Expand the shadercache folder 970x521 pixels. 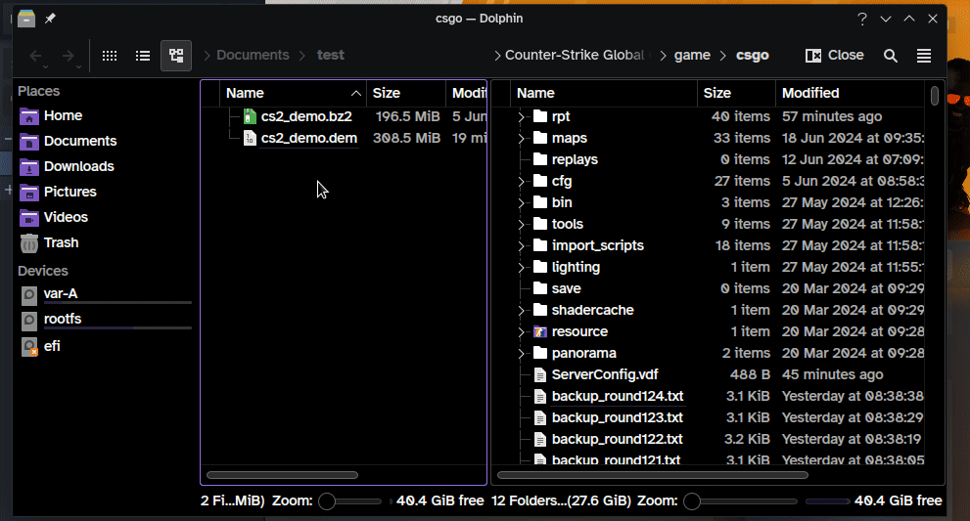pos(521,310)
